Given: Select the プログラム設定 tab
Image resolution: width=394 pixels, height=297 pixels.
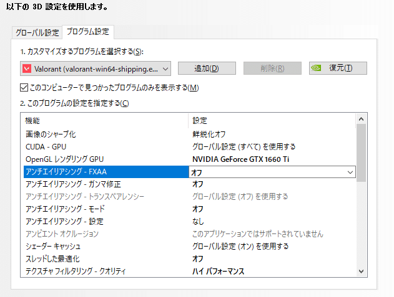Looking at the screenshot, I should 88,32.
